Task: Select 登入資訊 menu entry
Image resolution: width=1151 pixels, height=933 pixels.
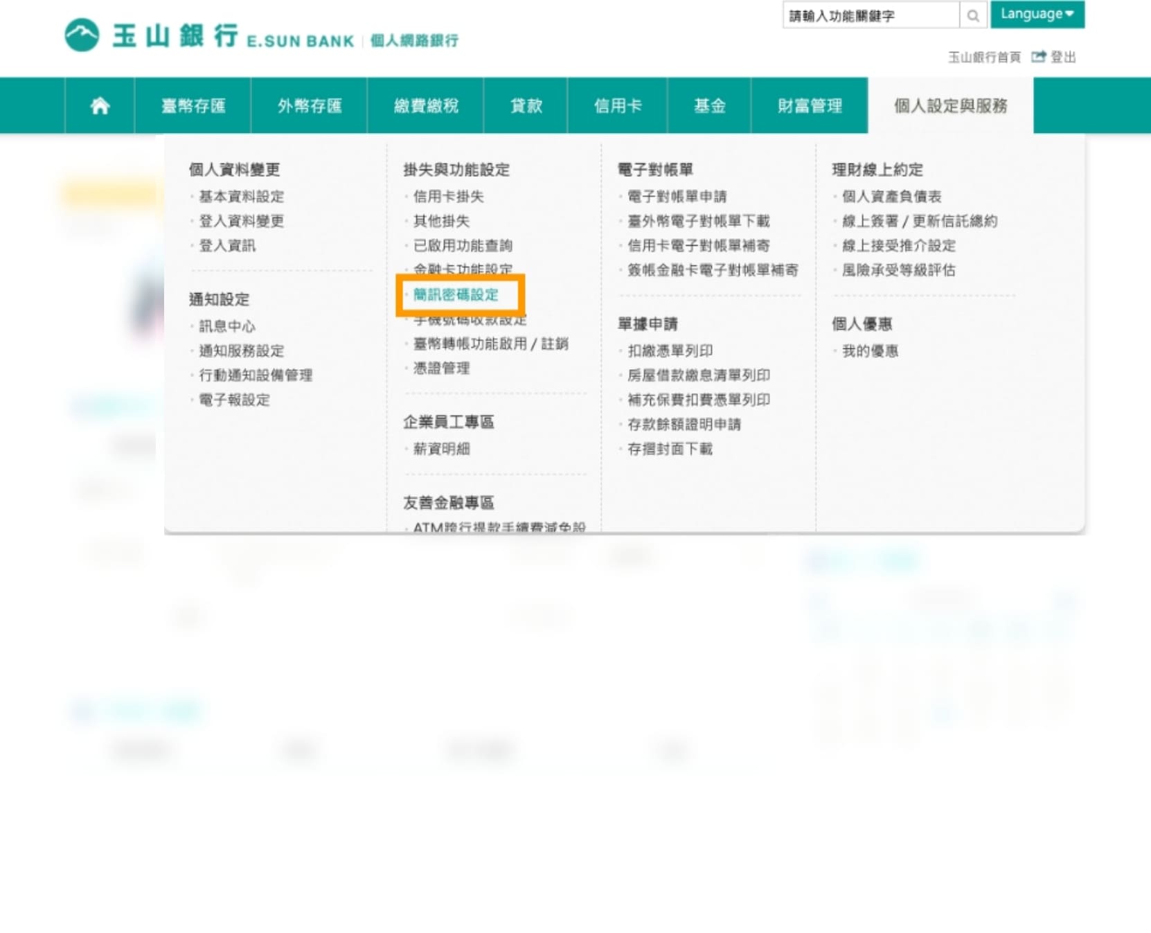Action: pos(227,245)
